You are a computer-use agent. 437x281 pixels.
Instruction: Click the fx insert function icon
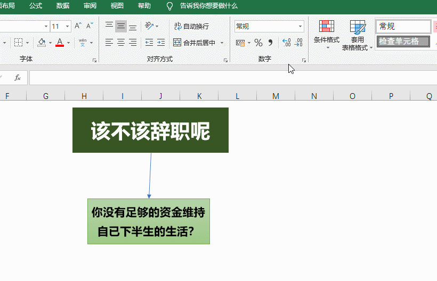(x=17, y=78)
